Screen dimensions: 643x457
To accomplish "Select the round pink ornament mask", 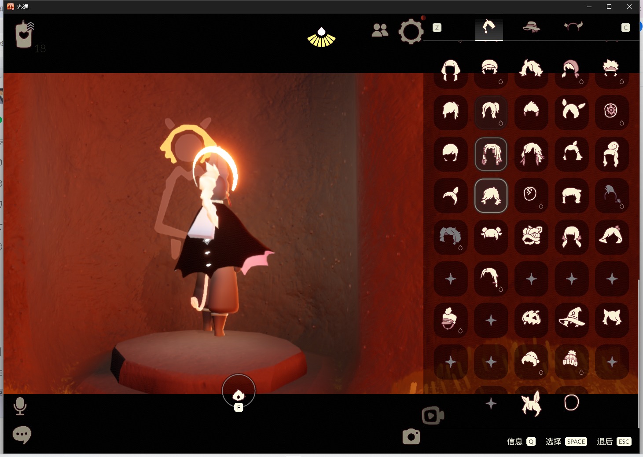I will [x=612, y=112].
